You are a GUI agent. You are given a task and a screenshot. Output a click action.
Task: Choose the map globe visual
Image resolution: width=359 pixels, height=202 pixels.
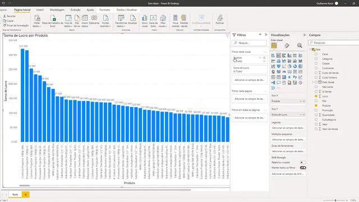(x=273, y=72)
